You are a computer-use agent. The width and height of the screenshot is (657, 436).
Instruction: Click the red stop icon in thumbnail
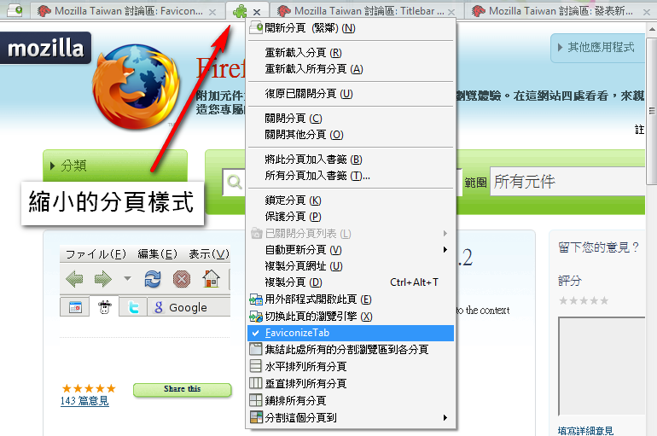pyautogui.click(x=182, y=279)
